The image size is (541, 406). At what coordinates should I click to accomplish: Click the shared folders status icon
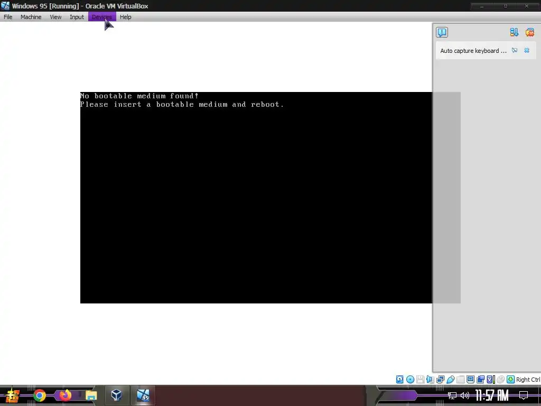click(461, 380)
